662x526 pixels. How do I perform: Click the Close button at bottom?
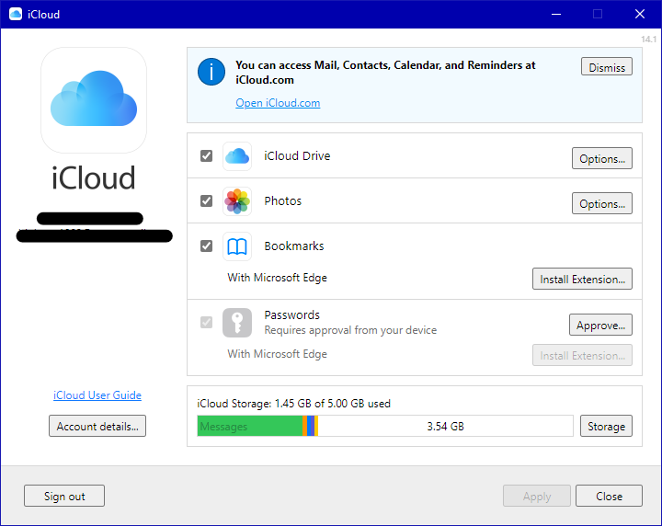[x=609, y=496]
